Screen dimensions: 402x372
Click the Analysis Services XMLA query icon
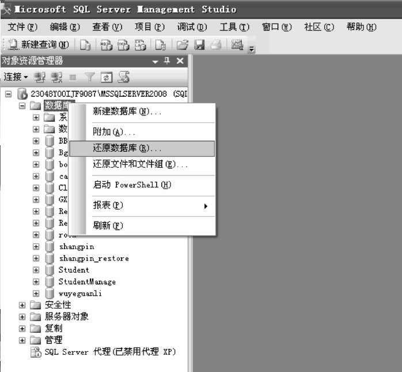[x=140, y=45]
